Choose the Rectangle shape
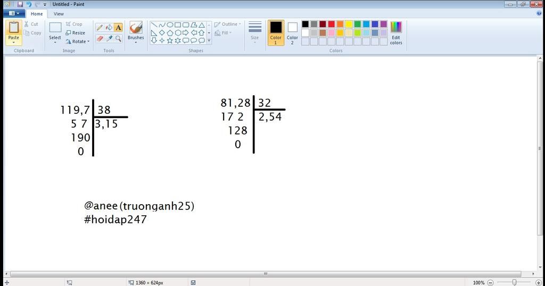 point(178,25)
